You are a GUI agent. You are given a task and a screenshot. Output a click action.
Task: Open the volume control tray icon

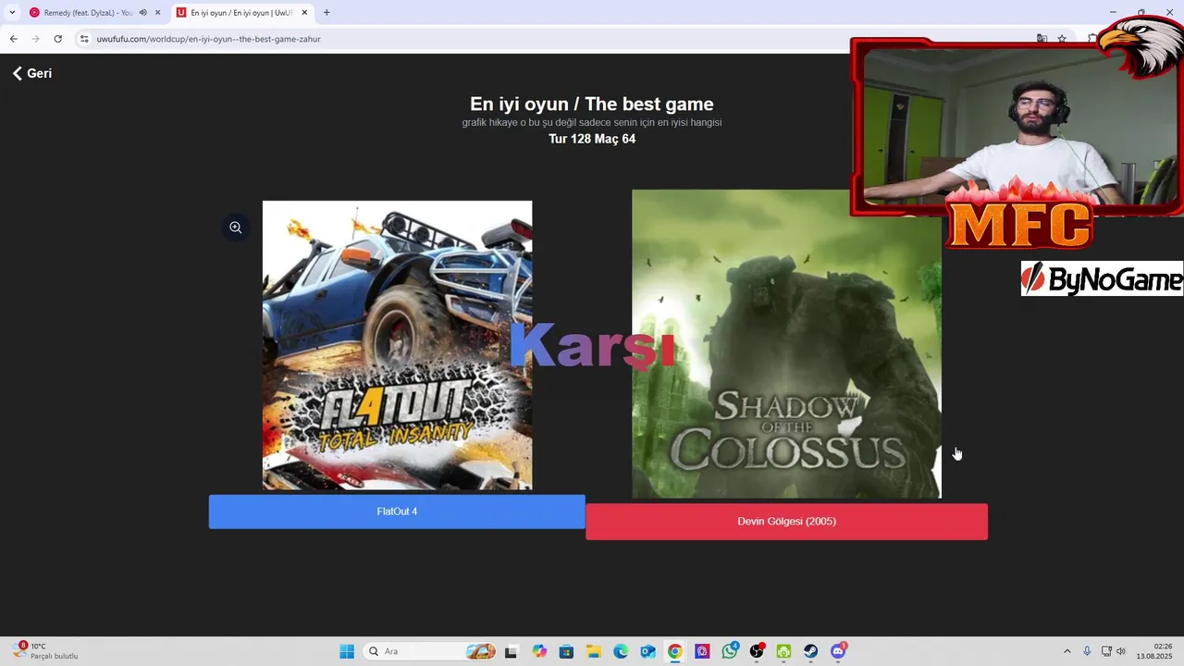tap(1121, 651)
